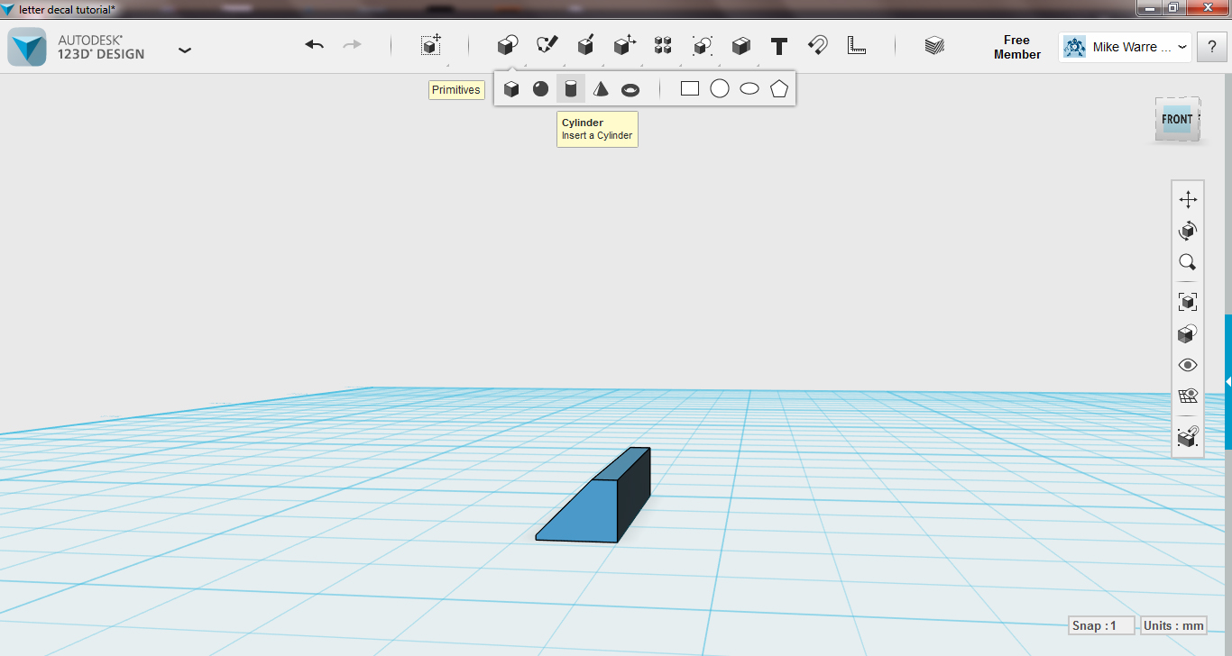Open the Construct tools menu
Screen dimensions: 1232x656
click(x=585, y=45)
